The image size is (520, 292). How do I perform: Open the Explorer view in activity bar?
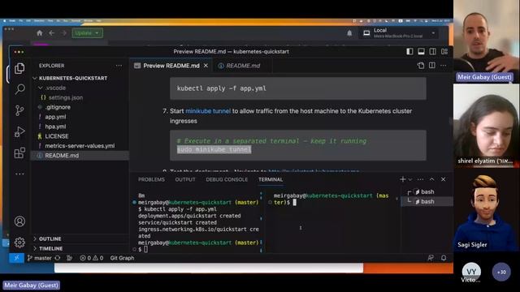(x=19, y=68)
